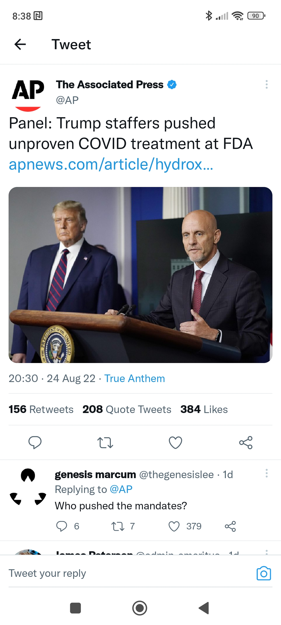Open the AP tweet's three-dot menu

coord(266,84)
